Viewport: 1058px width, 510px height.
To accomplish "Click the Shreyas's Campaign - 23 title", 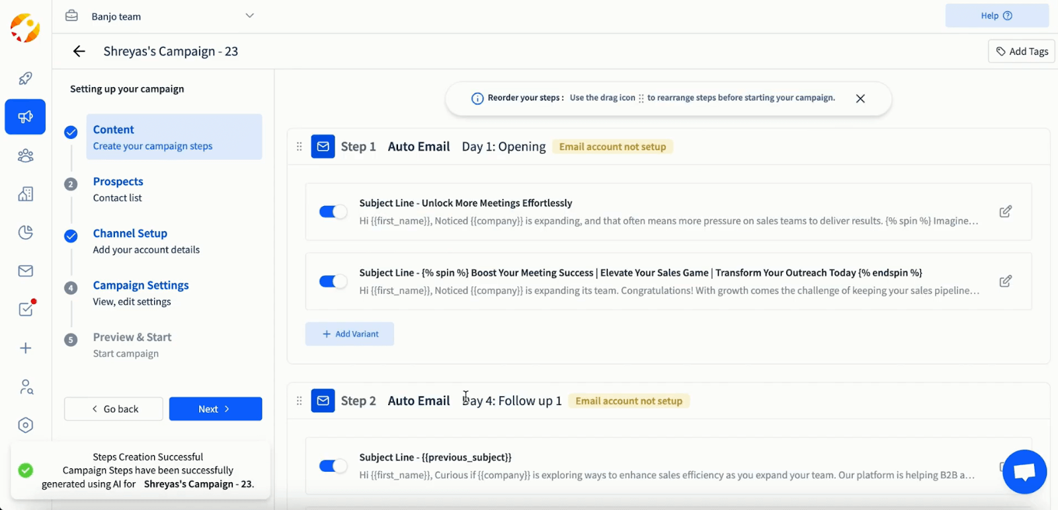I will click(x=171, y=52).
